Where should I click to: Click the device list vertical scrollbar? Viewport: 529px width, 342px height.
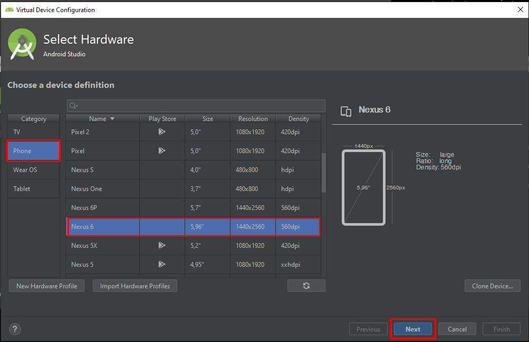point(323,174)
